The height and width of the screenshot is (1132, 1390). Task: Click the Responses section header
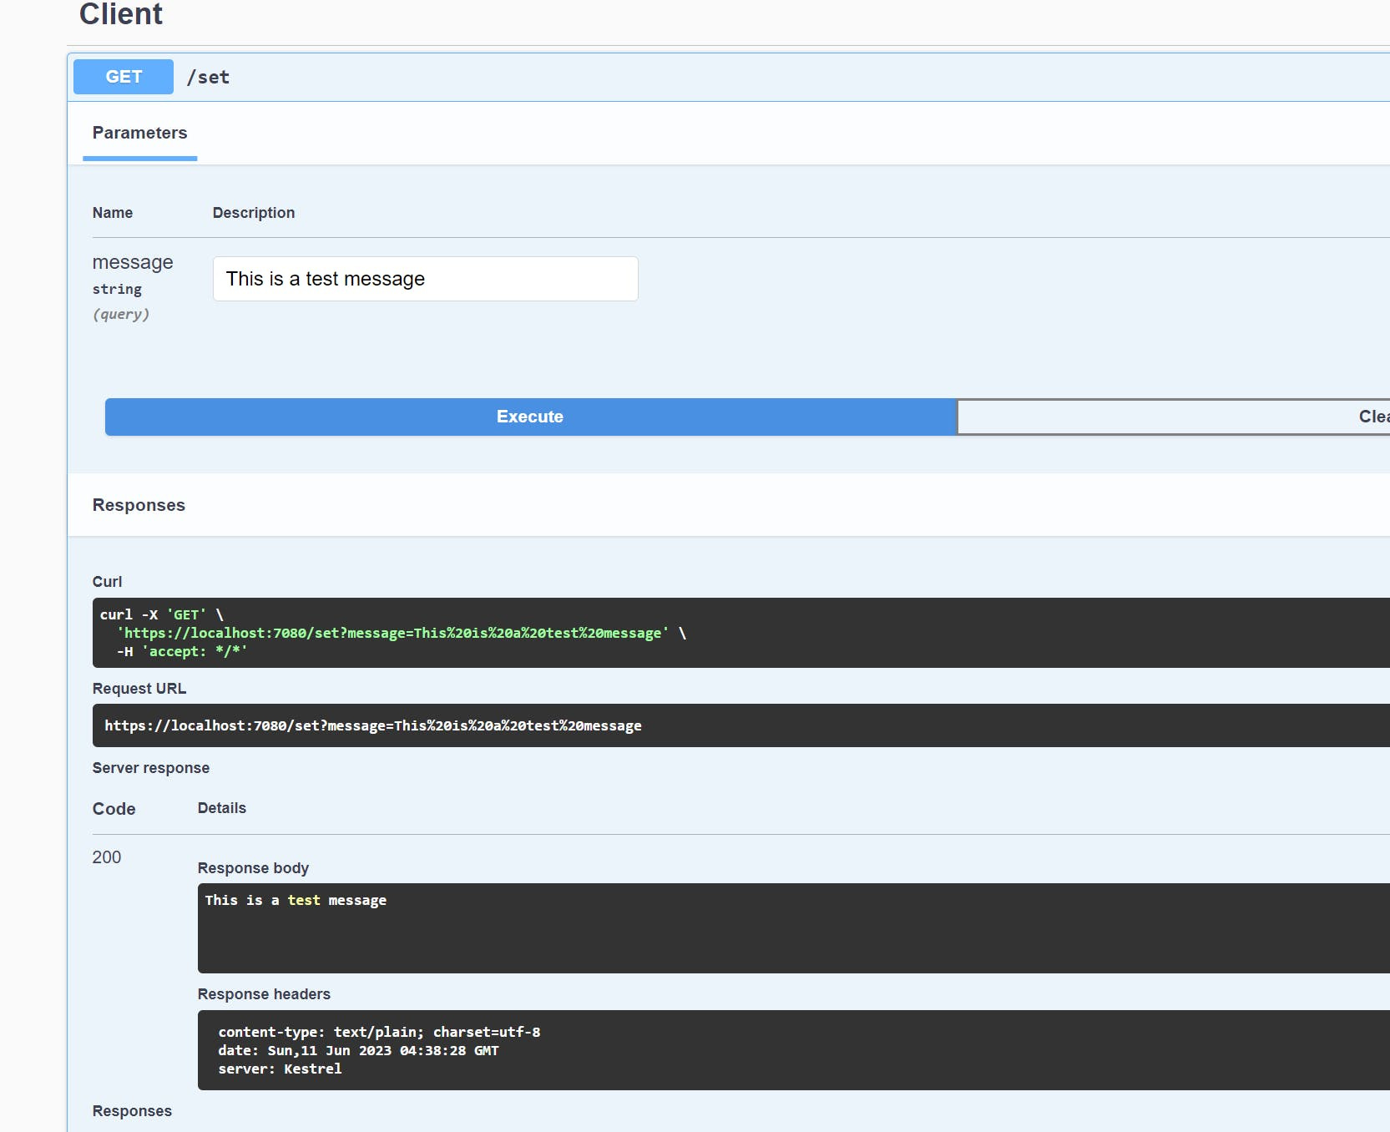[x=139, y=504]
